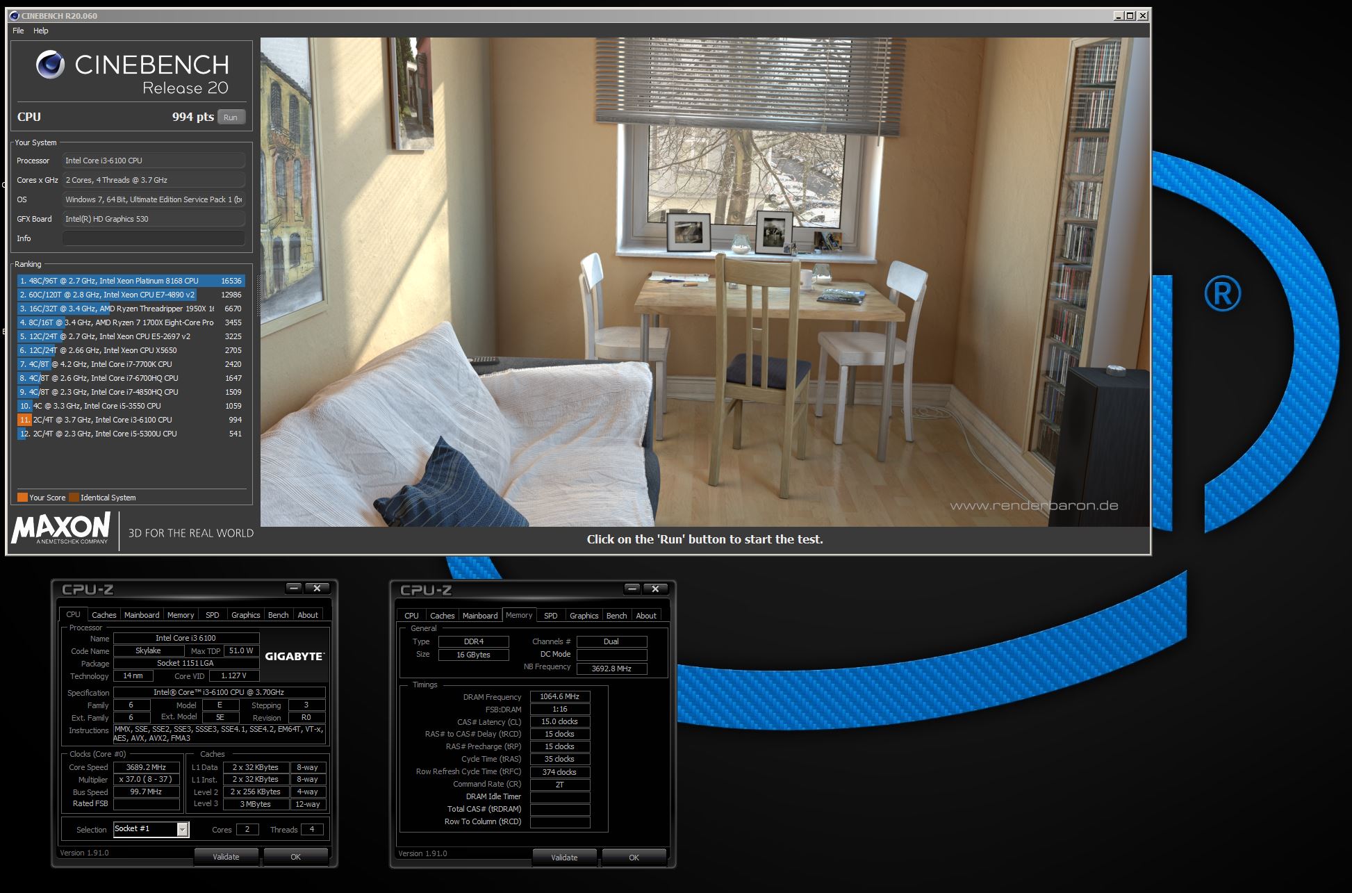The image size is (1352, 893).
Task: Open Caches tab in right CPU-Z window
Action: pos(442,616)
